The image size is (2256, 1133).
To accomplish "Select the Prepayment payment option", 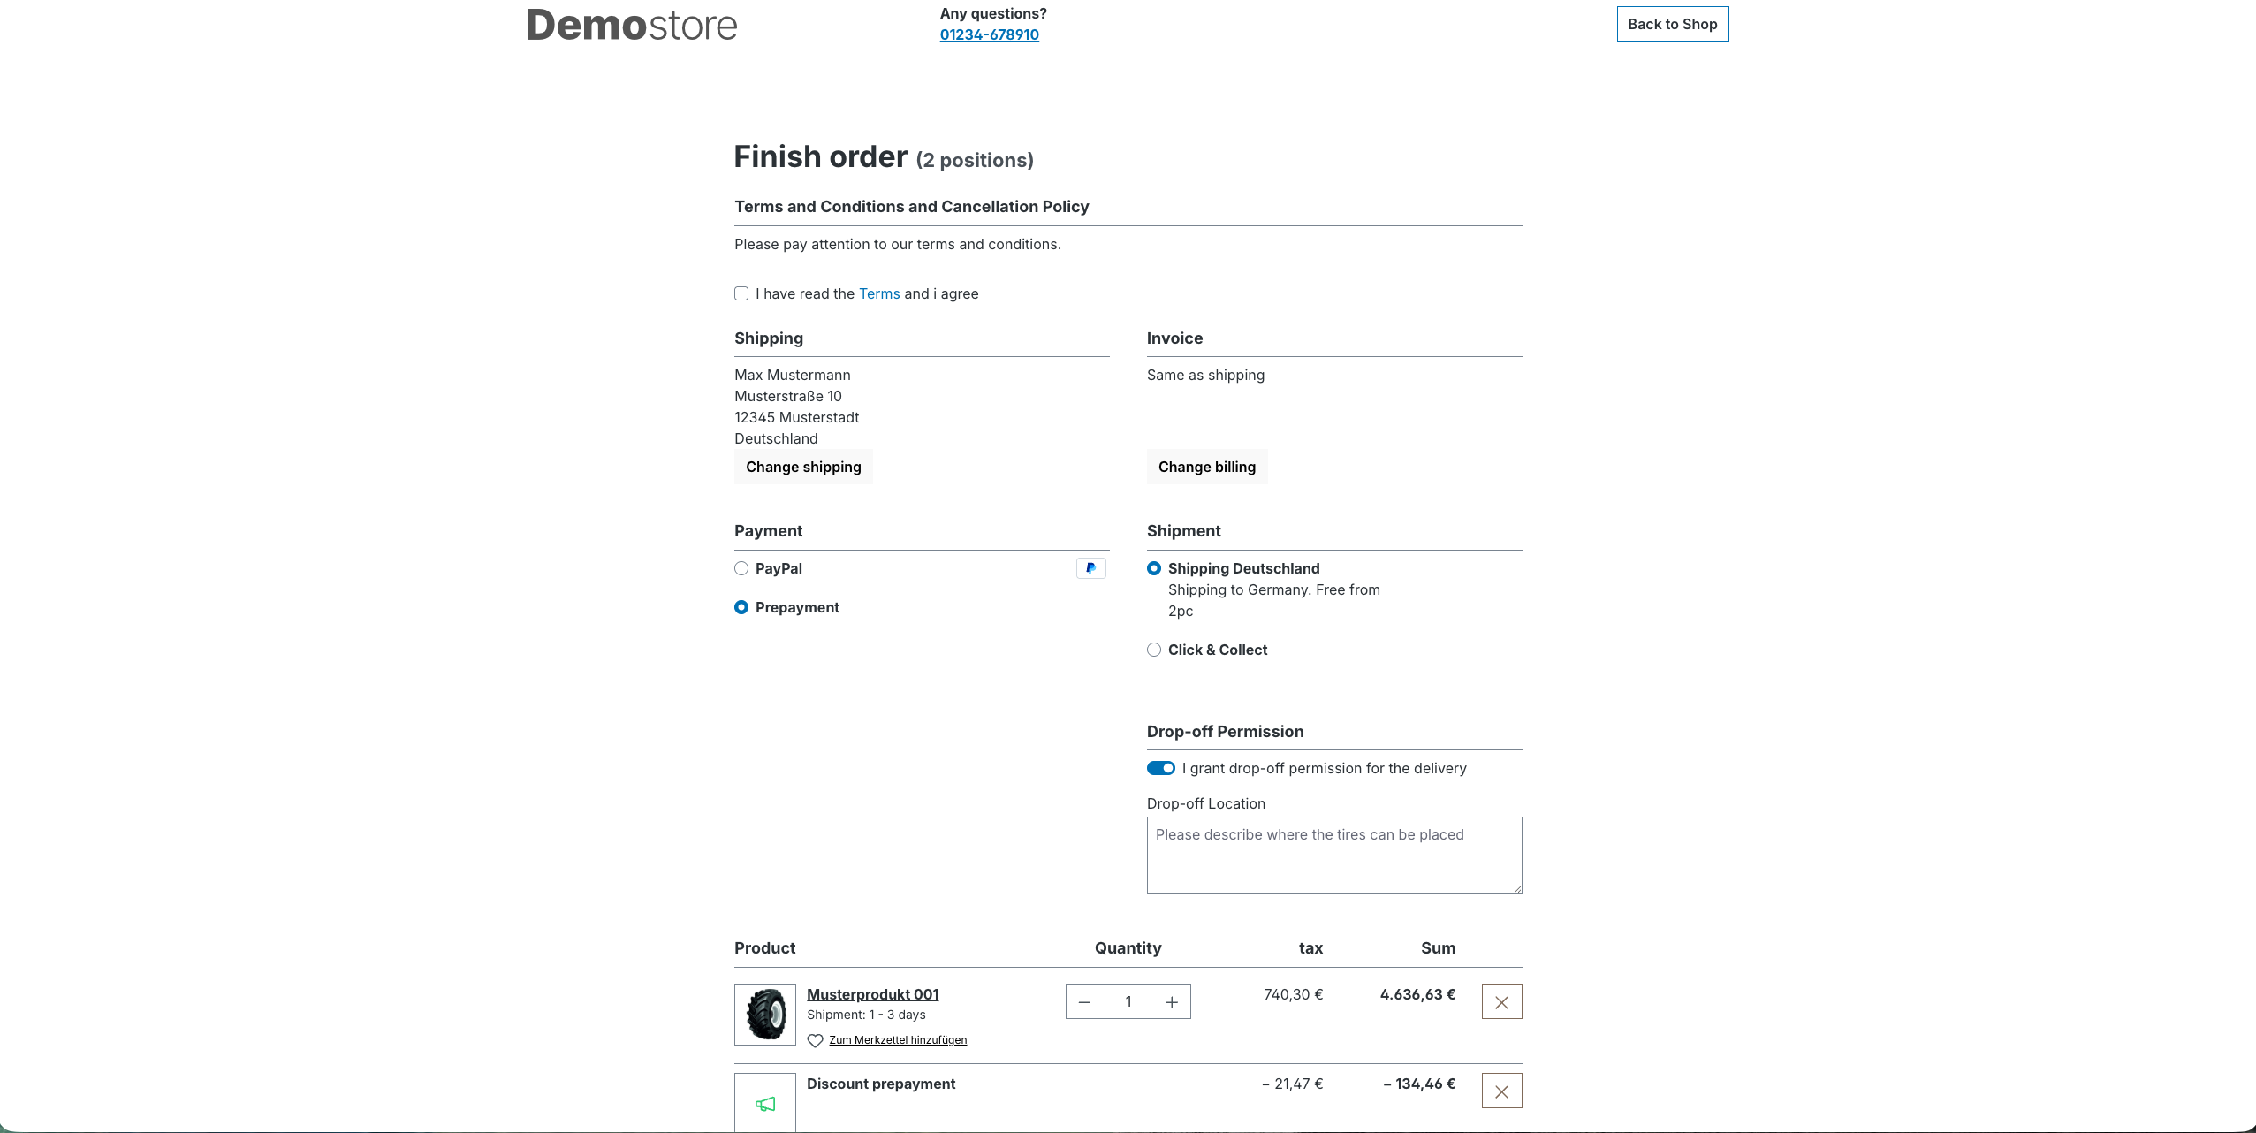I will click(x=741, y=607).
